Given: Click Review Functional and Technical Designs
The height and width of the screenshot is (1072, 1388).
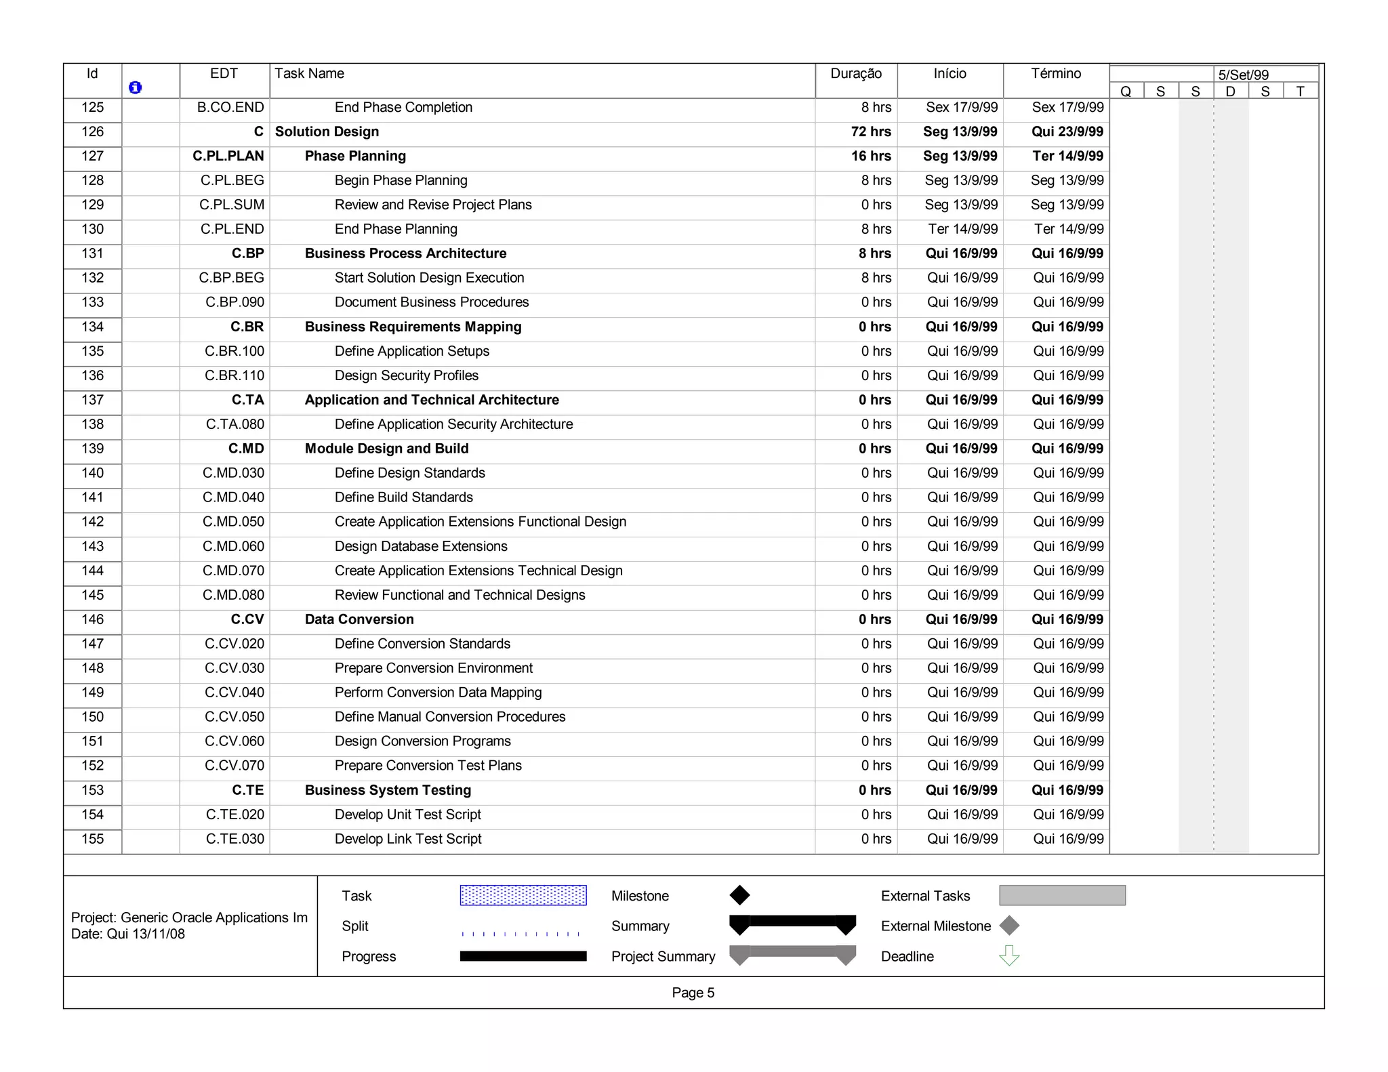Looking at the screenshot, I should point(460,595).
